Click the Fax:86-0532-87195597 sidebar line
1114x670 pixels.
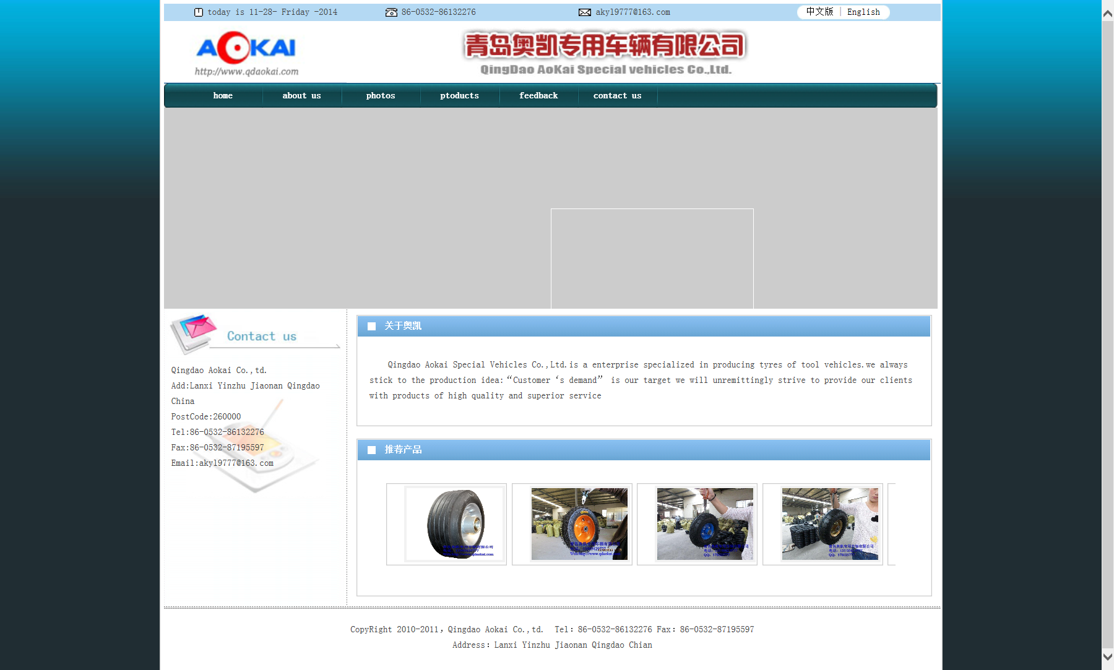click(x=218, y=447)
